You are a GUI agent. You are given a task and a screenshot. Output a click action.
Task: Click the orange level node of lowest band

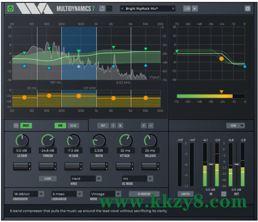[x=24, y=98]
